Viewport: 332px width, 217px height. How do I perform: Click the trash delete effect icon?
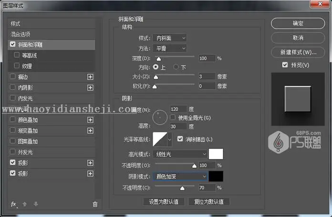pyautogui.click(x=95, y=204)
